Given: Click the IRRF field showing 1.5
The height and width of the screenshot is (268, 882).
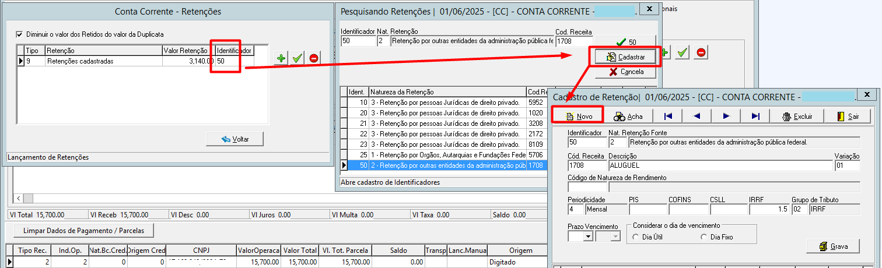Looking at the screenshot, I should click(x=769, y=209).
